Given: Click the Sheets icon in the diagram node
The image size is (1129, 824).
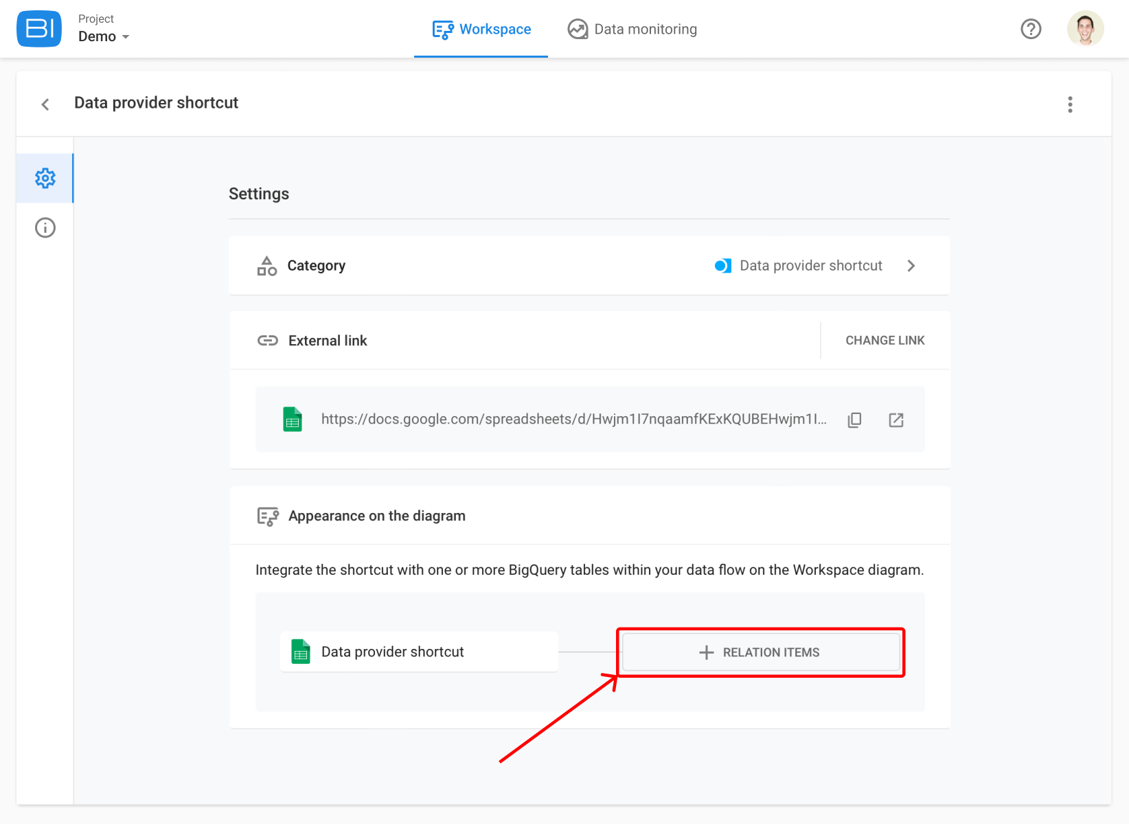Looking at the screenshot, I should [x=301, y=652].
